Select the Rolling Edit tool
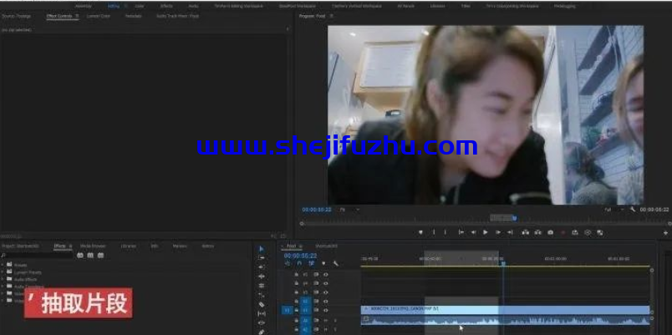Screen dimensions: 672x335 (262, 277)
